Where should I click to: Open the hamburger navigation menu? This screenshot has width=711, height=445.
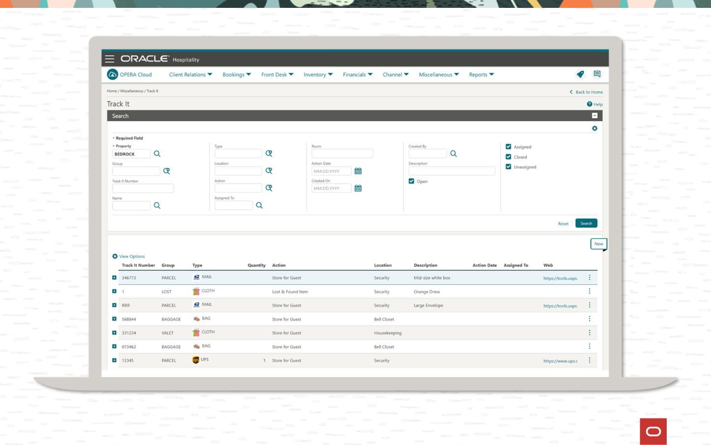pyautogui.click(x=110, y=59)
